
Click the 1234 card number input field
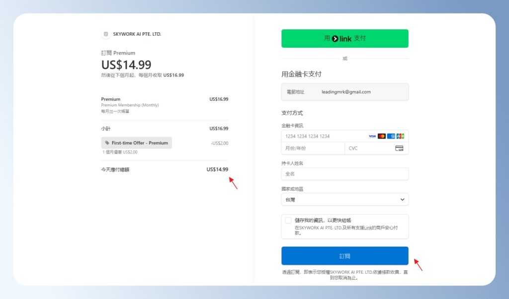[x=328, y=136]
